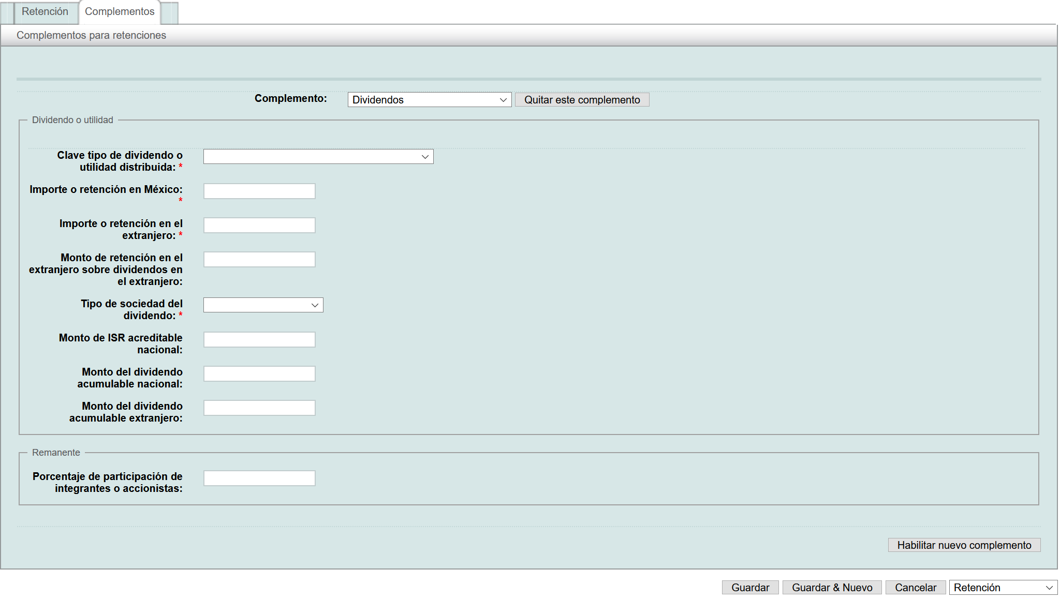Focus Porcentaje de participación de integrantes field
This screenshot has height=599, width=1060.
[x=259, y=478]
